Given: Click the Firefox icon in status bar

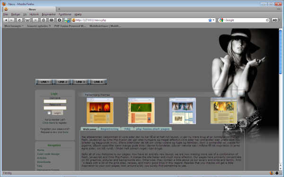Looking at the screenshot, I should (271, 173).
